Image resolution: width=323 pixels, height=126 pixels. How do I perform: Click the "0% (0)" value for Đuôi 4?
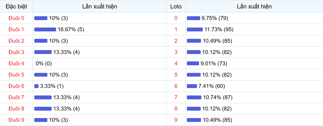pyautogui.click(x=44, y=63)
